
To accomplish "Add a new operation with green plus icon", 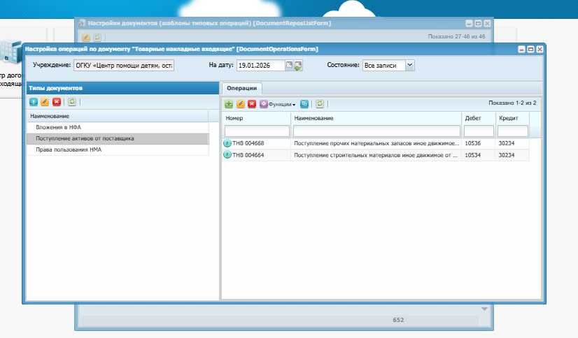I will [x=229, y=104].
